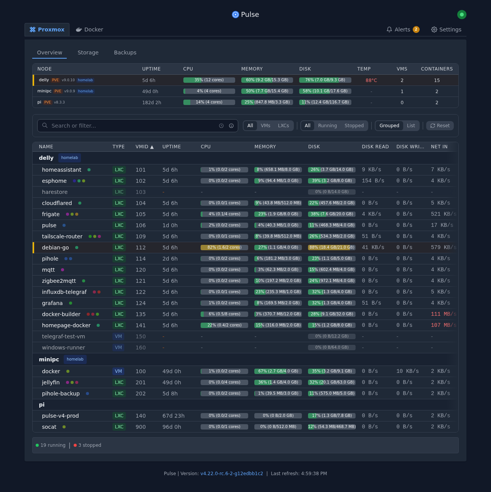Filter guest list to VMs only
Viewport: 491px width, 492px height.
265,126
